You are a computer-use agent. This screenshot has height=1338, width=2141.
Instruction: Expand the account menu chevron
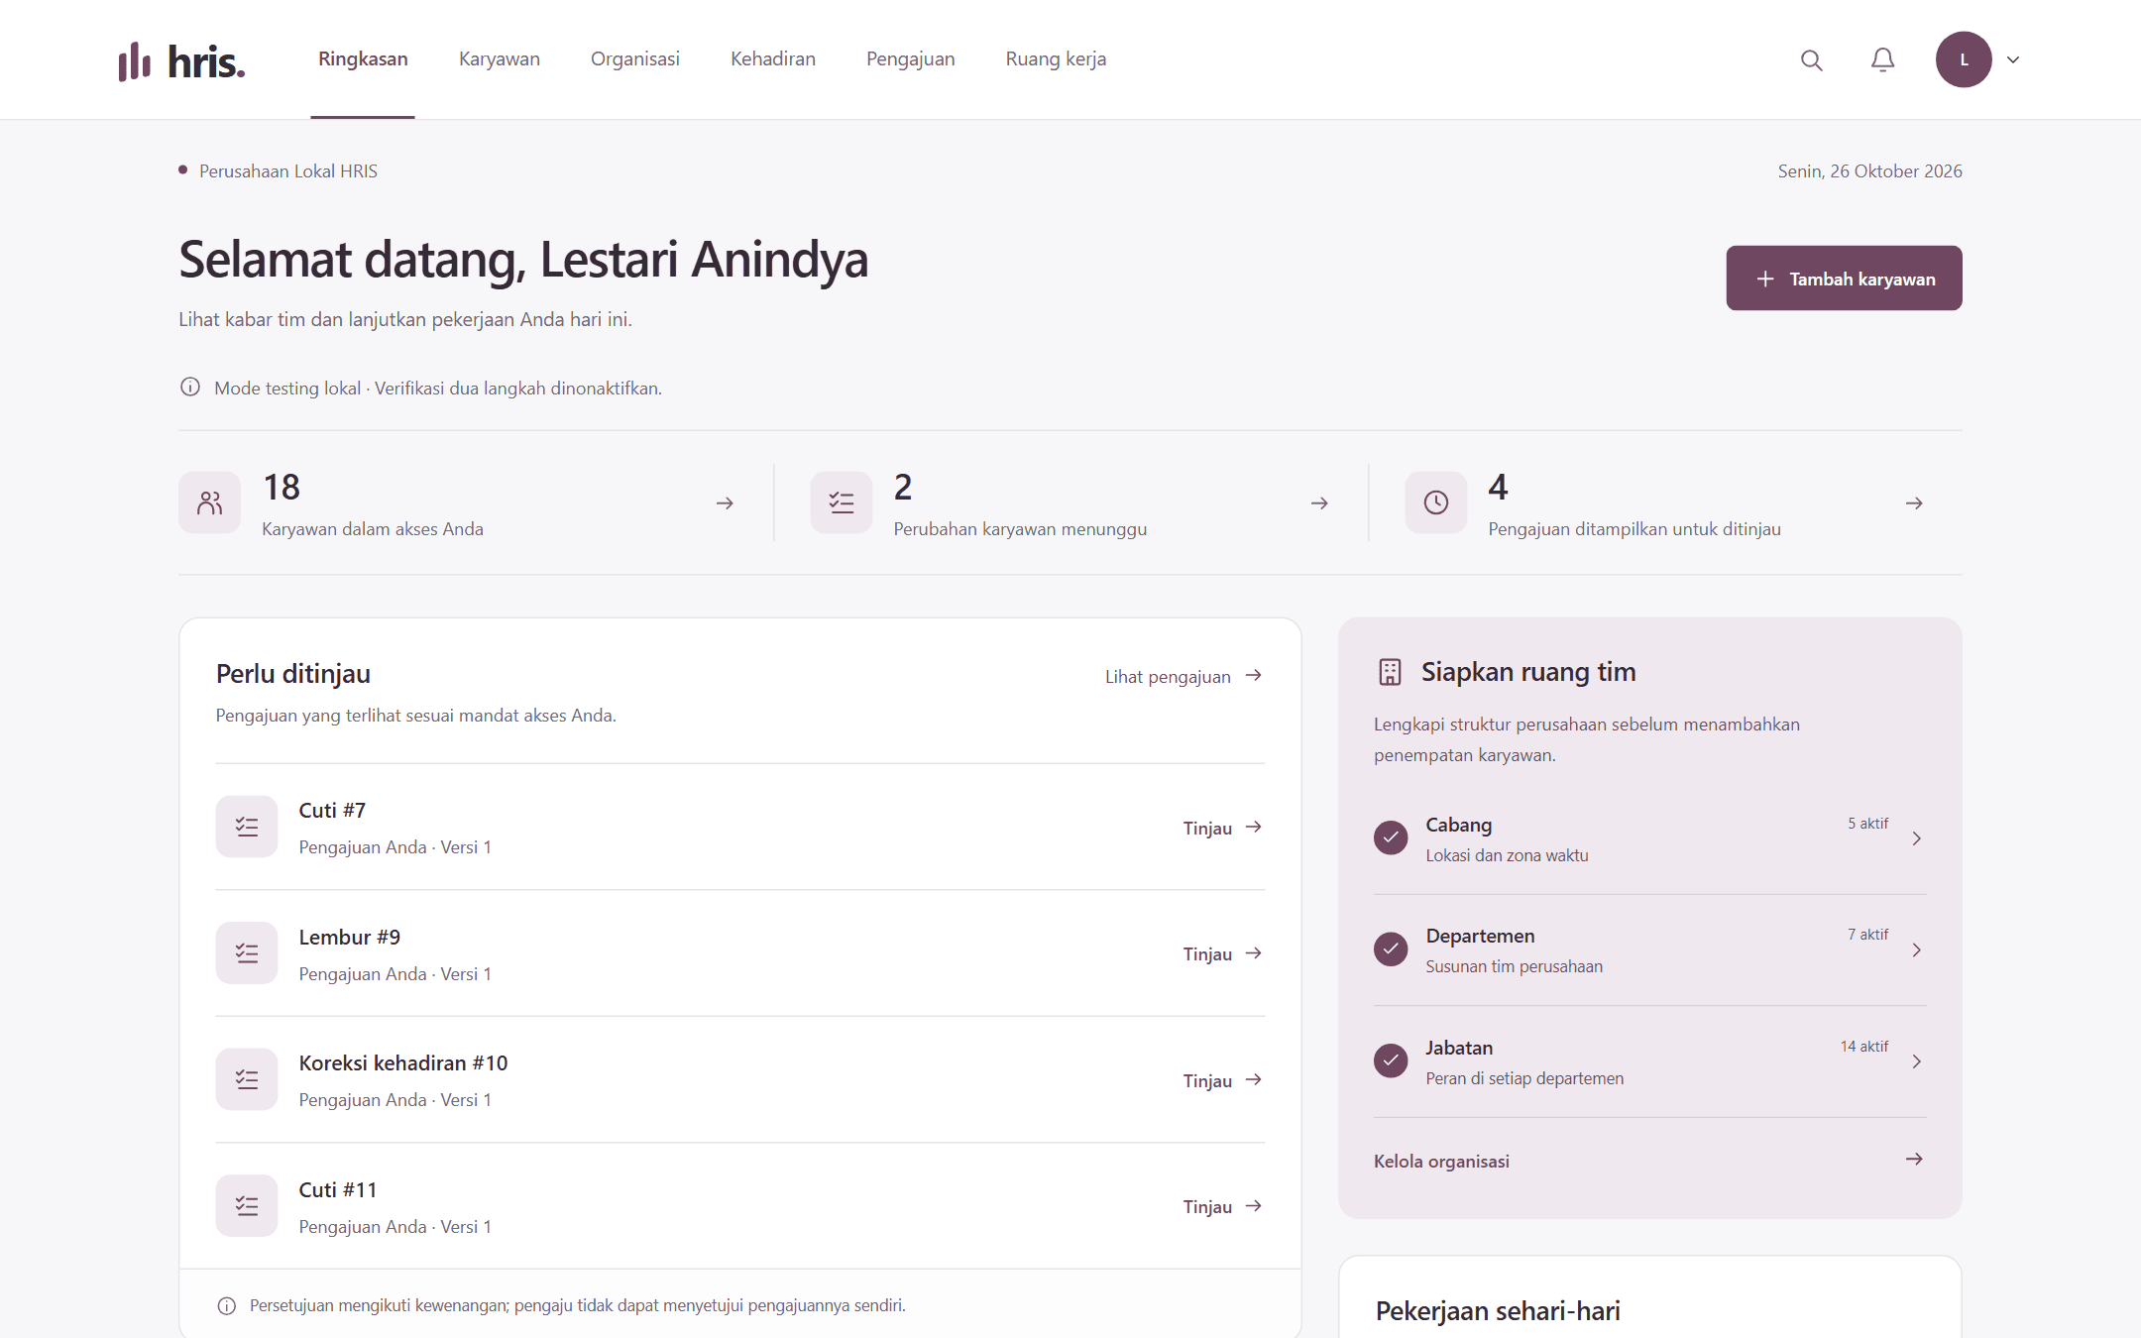tap(2013, 59)
